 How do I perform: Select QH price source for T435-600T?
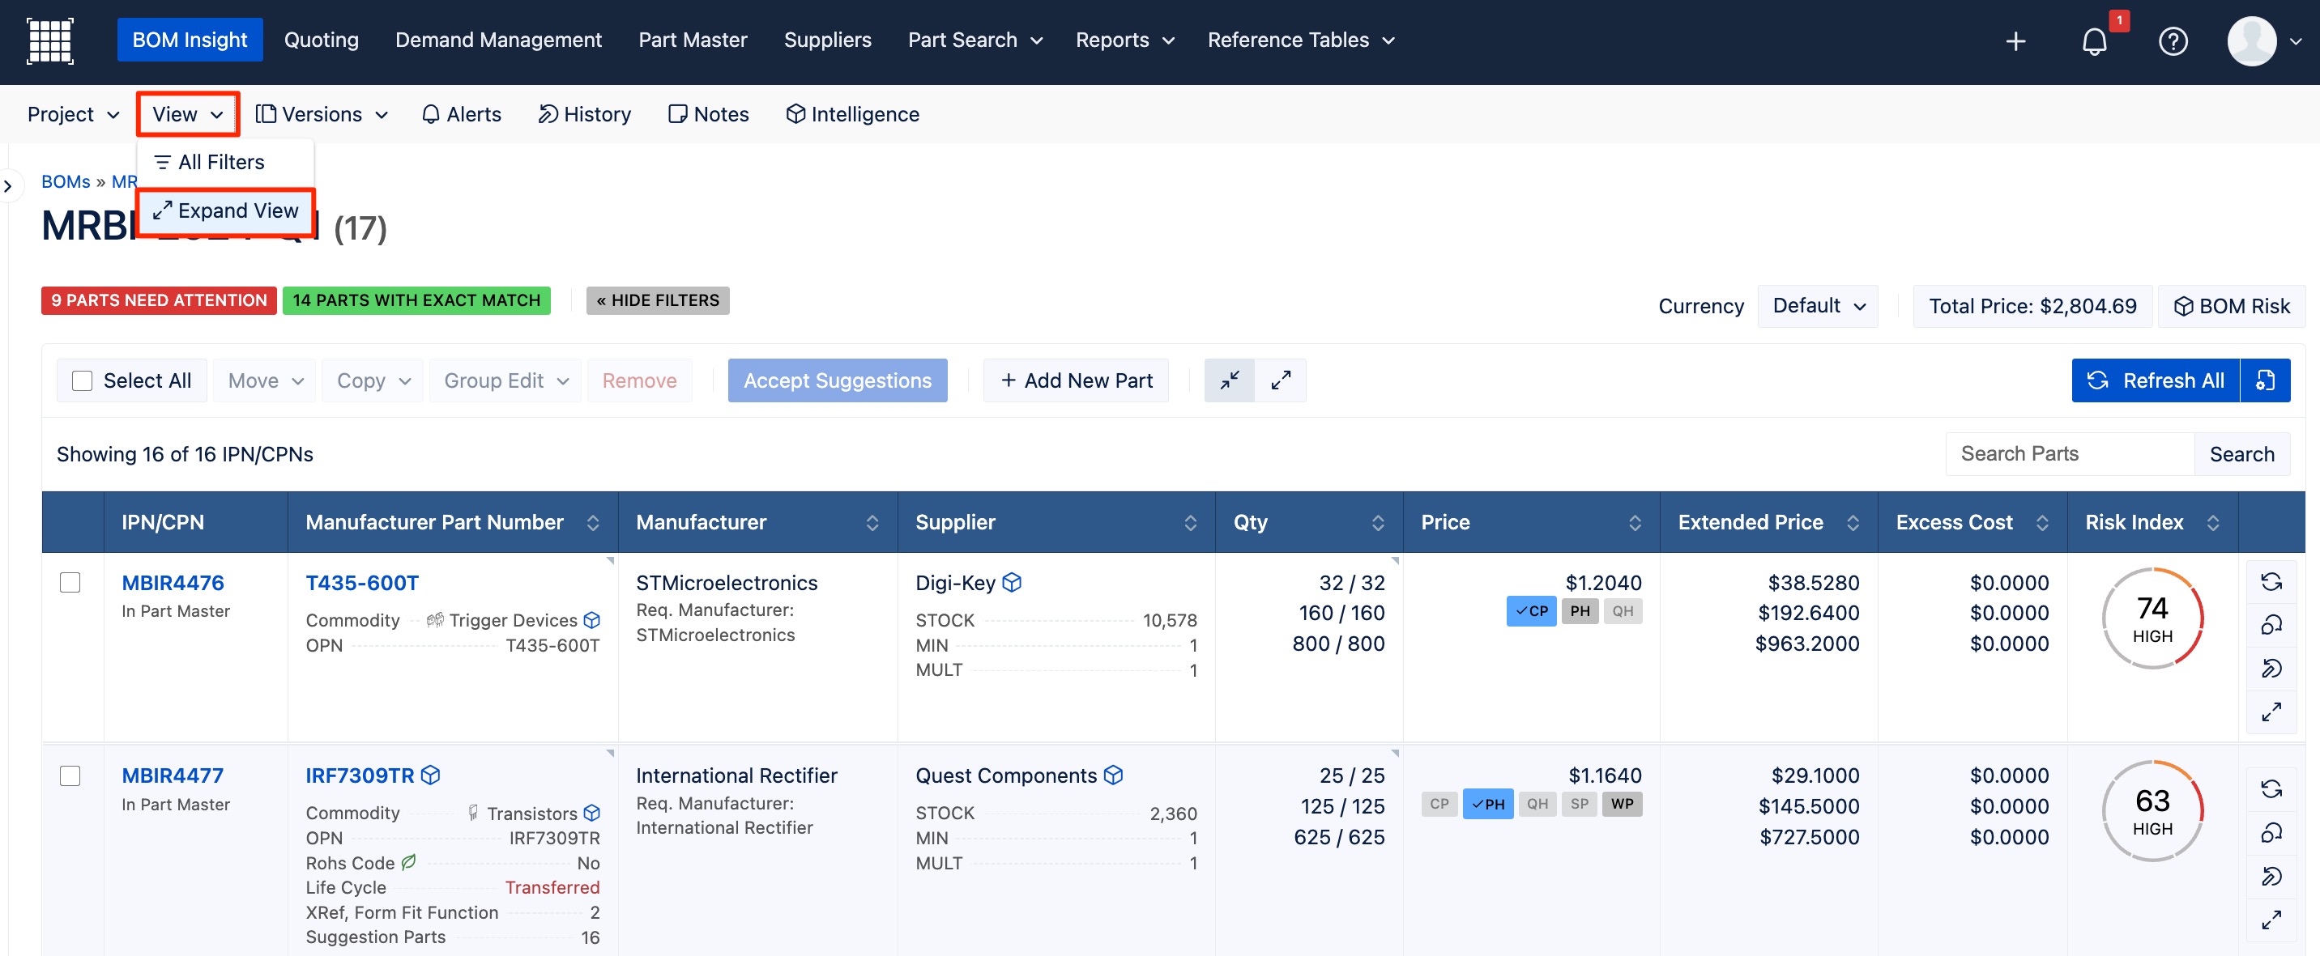(x=1623, y=611)
